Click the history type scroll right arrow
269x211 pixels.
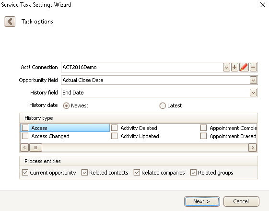coord(252,148)
